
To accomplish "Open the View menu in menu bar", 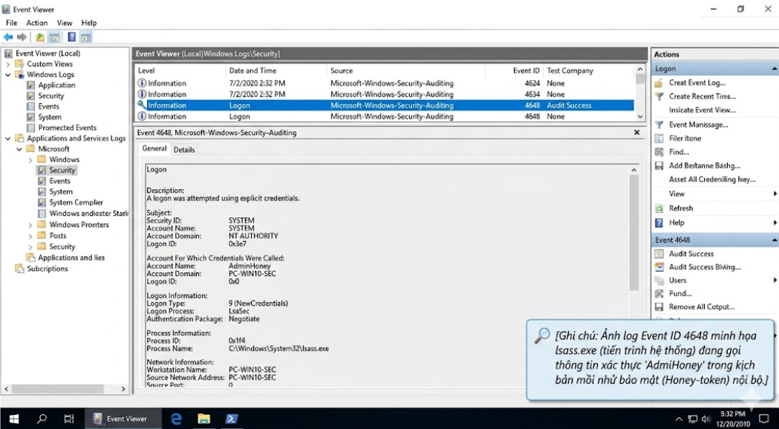I will coord(64,23).
